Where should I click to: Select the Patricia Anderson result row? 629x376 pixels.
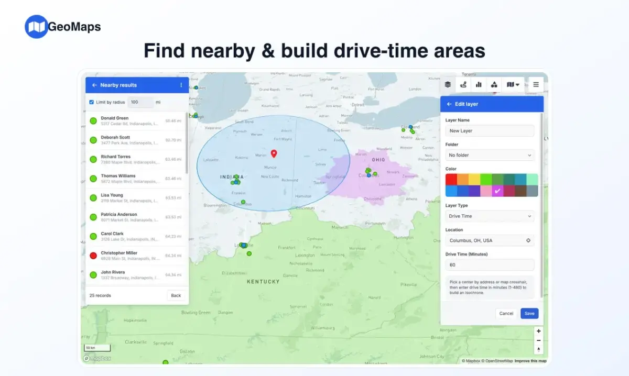[136, 217]
